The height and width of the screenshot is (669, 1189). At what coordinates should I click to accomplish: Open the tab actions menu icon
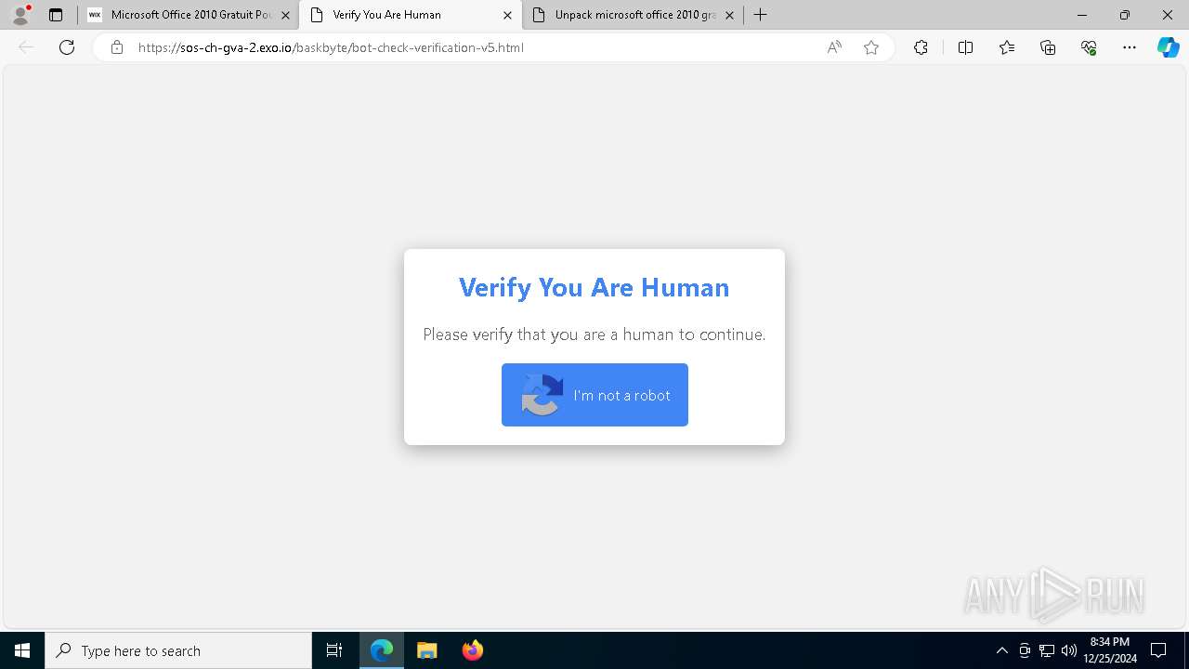(56, 15)
